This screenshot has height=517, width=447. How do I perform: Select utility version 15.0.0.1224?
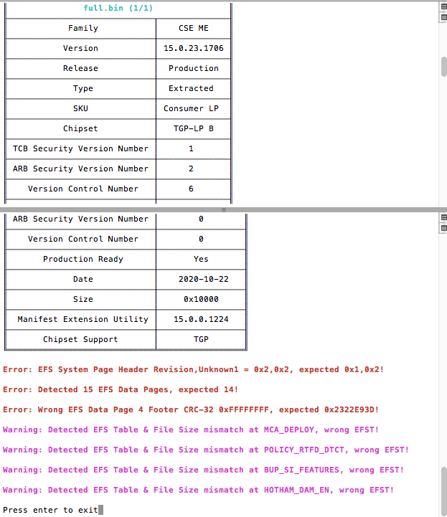point(201,320)
